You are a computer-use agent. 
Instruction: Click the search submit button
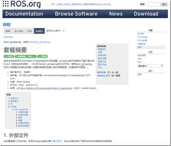pyautogui.click(x=164, y=4)
